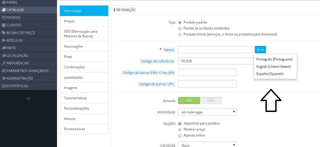Viewport: 320px width, 147px height.
Task: Click the Estatísticas bar chart icon
Action: (4, 86)
